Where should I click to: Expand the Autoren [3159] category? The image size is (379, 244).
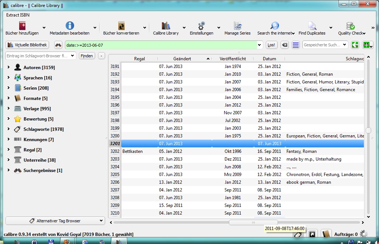pyautogui.click(x=9, y=67)
